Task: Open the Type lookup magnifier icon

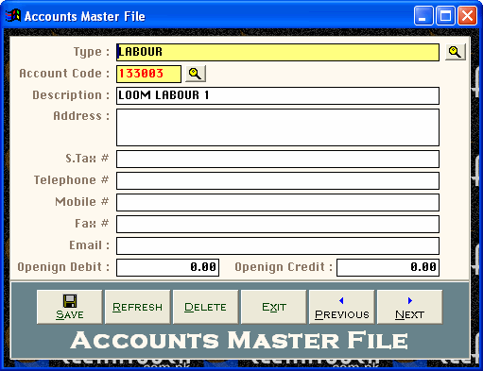Action: (x=455, y=52)
